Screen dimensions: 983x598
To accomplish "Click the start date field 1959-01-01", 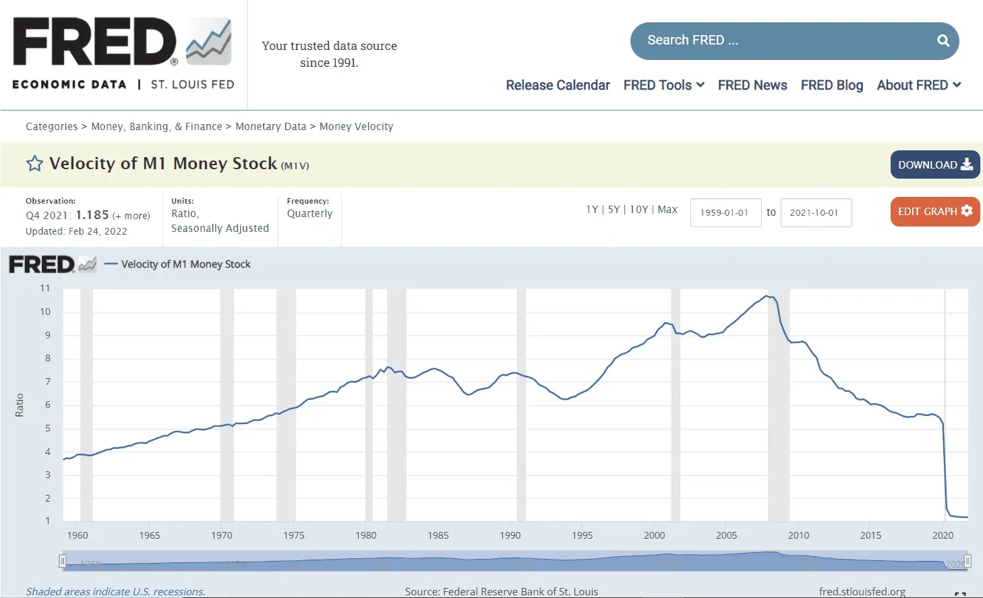I will pyautogui.click(x=725, y=212).
